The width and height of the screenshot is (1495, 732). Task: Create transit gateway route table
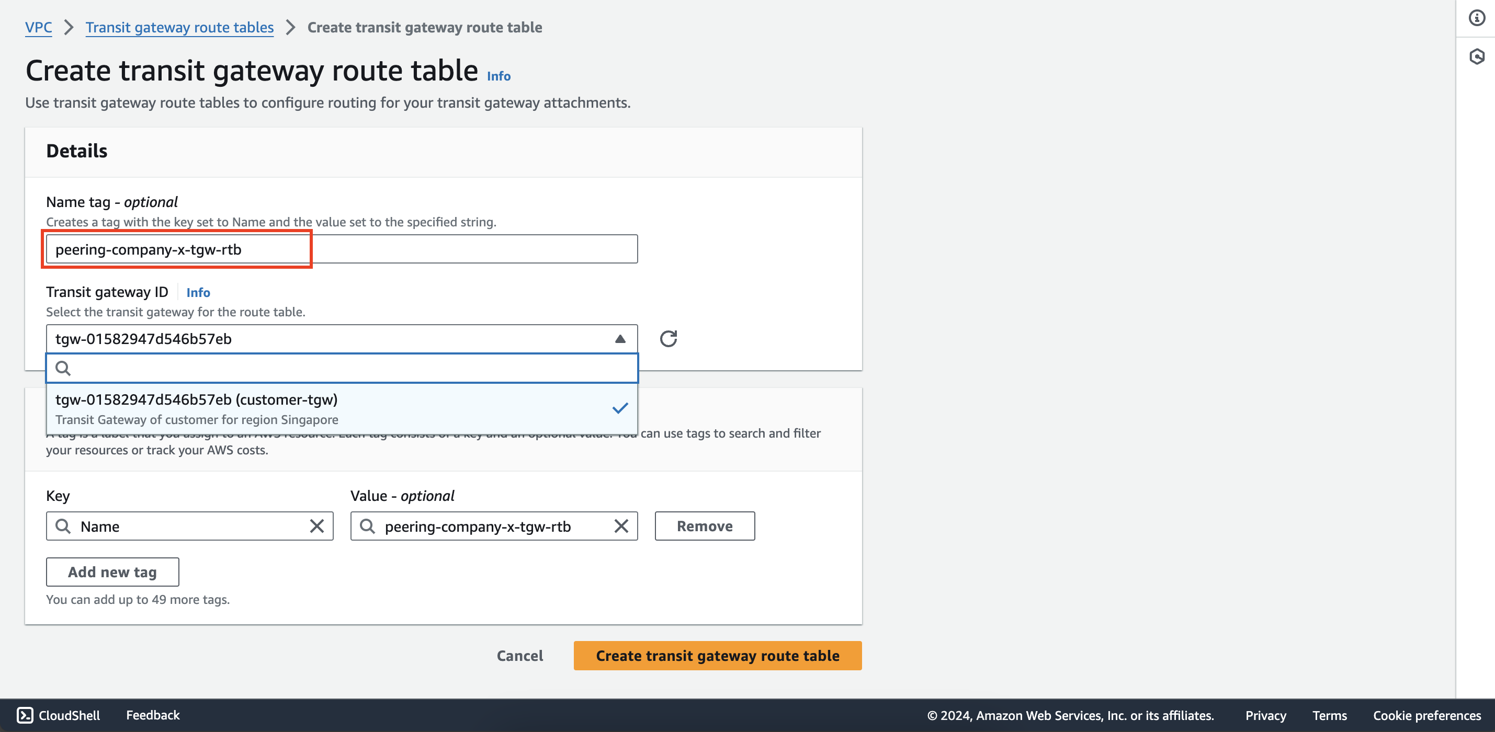click(x=717, y=656)
